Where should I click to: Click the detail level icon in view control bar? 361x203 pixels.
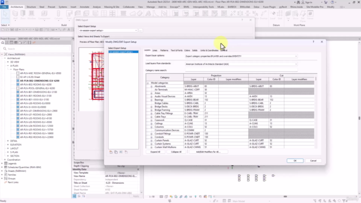(x=161, y=197)
